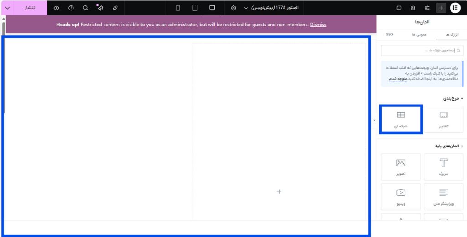Screen dimensions: 467x237
Task: Expand the publish options arrow
Action: point(7,8)
